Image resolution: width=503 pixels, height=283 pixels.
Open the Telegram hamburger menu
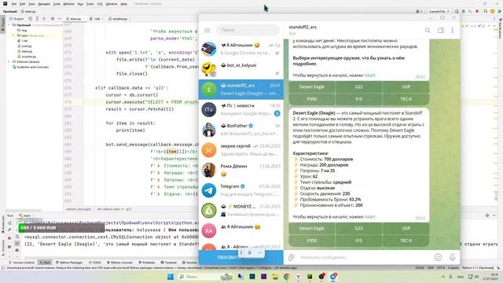(x=207, y=30)
